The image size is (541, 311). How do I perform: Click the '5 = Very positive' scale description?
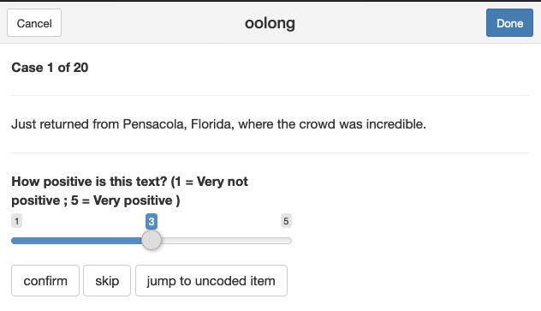pos(122,200)
